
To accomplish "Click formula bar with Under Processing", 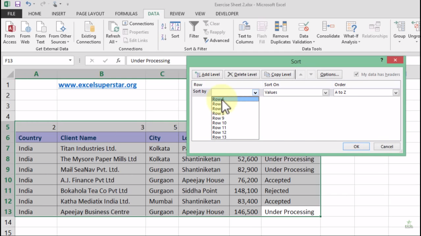I will click(x=157, y=61).
